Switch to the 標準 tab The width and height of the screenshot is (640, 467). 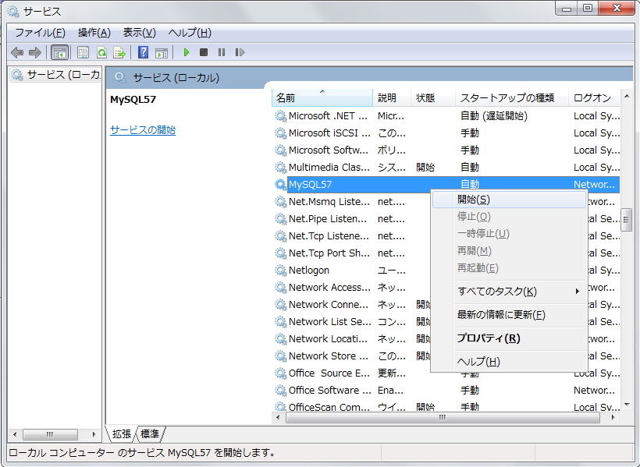(x=150, y=433)
